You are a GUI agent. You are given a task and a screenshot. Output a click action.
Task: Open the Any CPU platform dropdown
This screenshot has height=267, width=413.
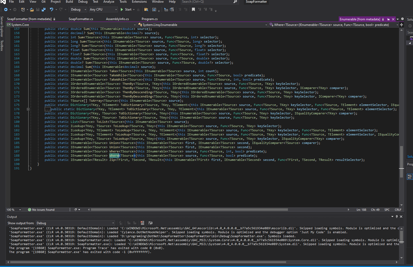pyautogui.click(x=103, y=10)
